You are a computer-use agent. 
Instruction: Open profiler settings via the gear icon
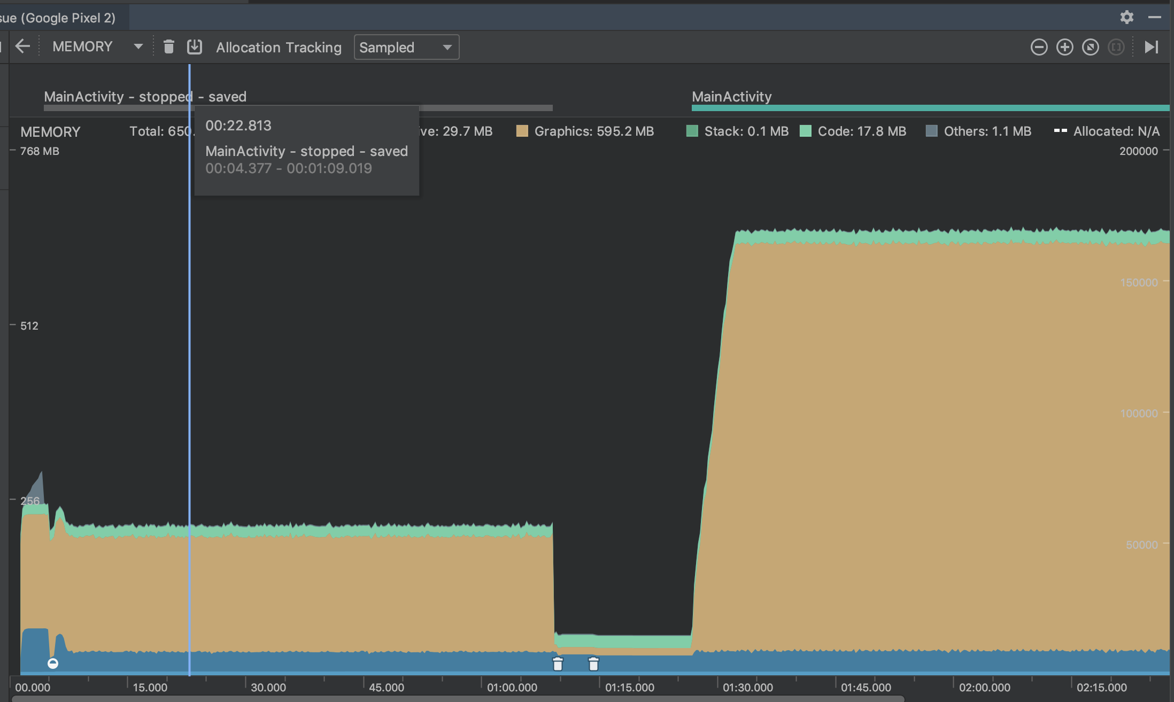1126,17
